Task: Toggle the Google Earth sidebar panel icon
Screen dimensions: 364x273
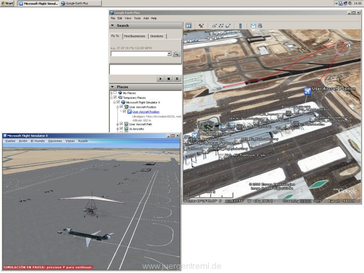Action: click(189, 26)
